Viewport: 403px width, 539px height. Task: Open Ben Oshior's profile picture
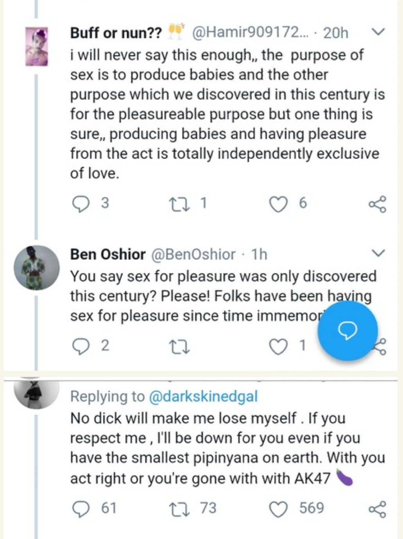(x=36, y=268)
